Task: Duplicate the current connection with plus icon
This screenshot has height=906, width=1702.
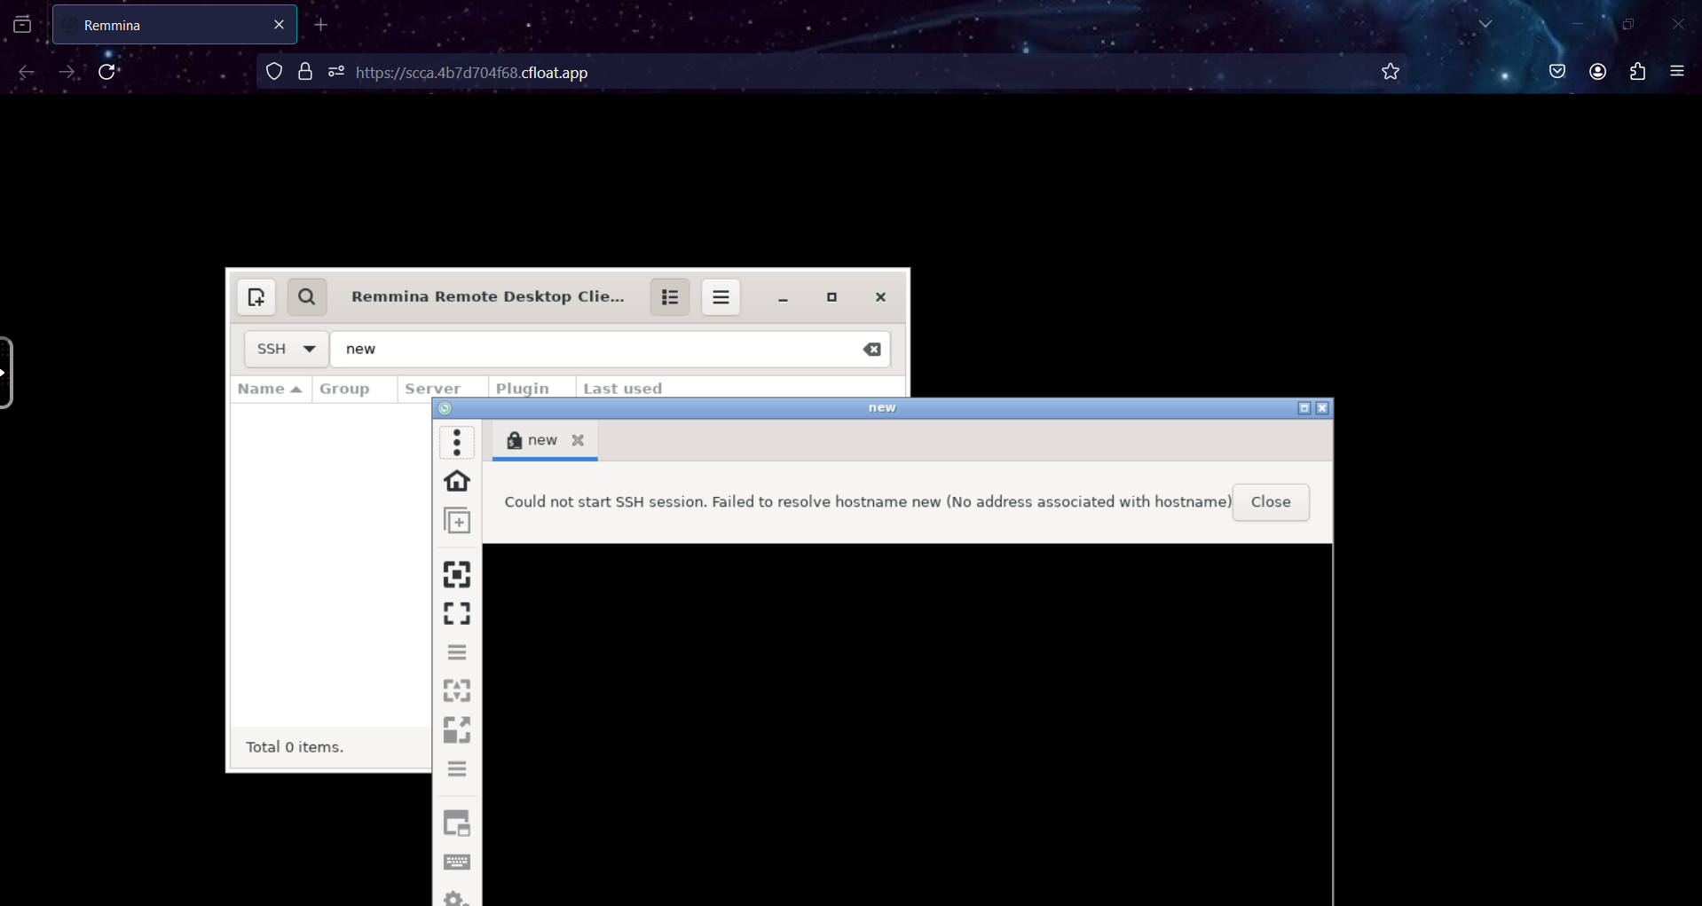Action: pyautogui.click(x=457, y=520)
